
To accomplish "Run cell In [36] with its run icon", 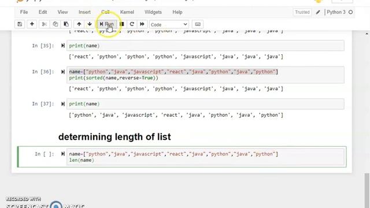I will (x=63, y=72).
